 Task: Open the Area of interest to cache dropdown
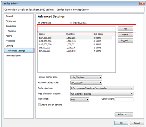(x=102, y=94)
